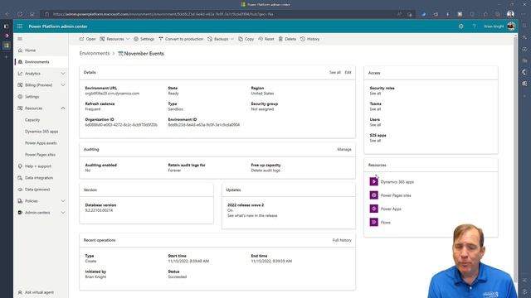The height and width of the screenshot is (298, 531).
Task: Collapse the navigation hamburger menu
Action: [20, 39]
